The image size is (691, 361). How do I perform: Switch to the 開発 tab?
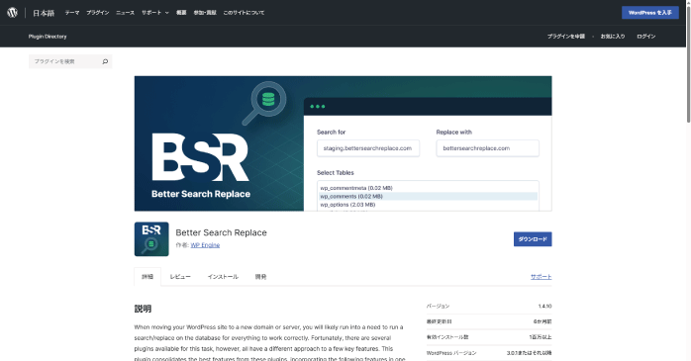pyautogui.click(x=261, y=277)
